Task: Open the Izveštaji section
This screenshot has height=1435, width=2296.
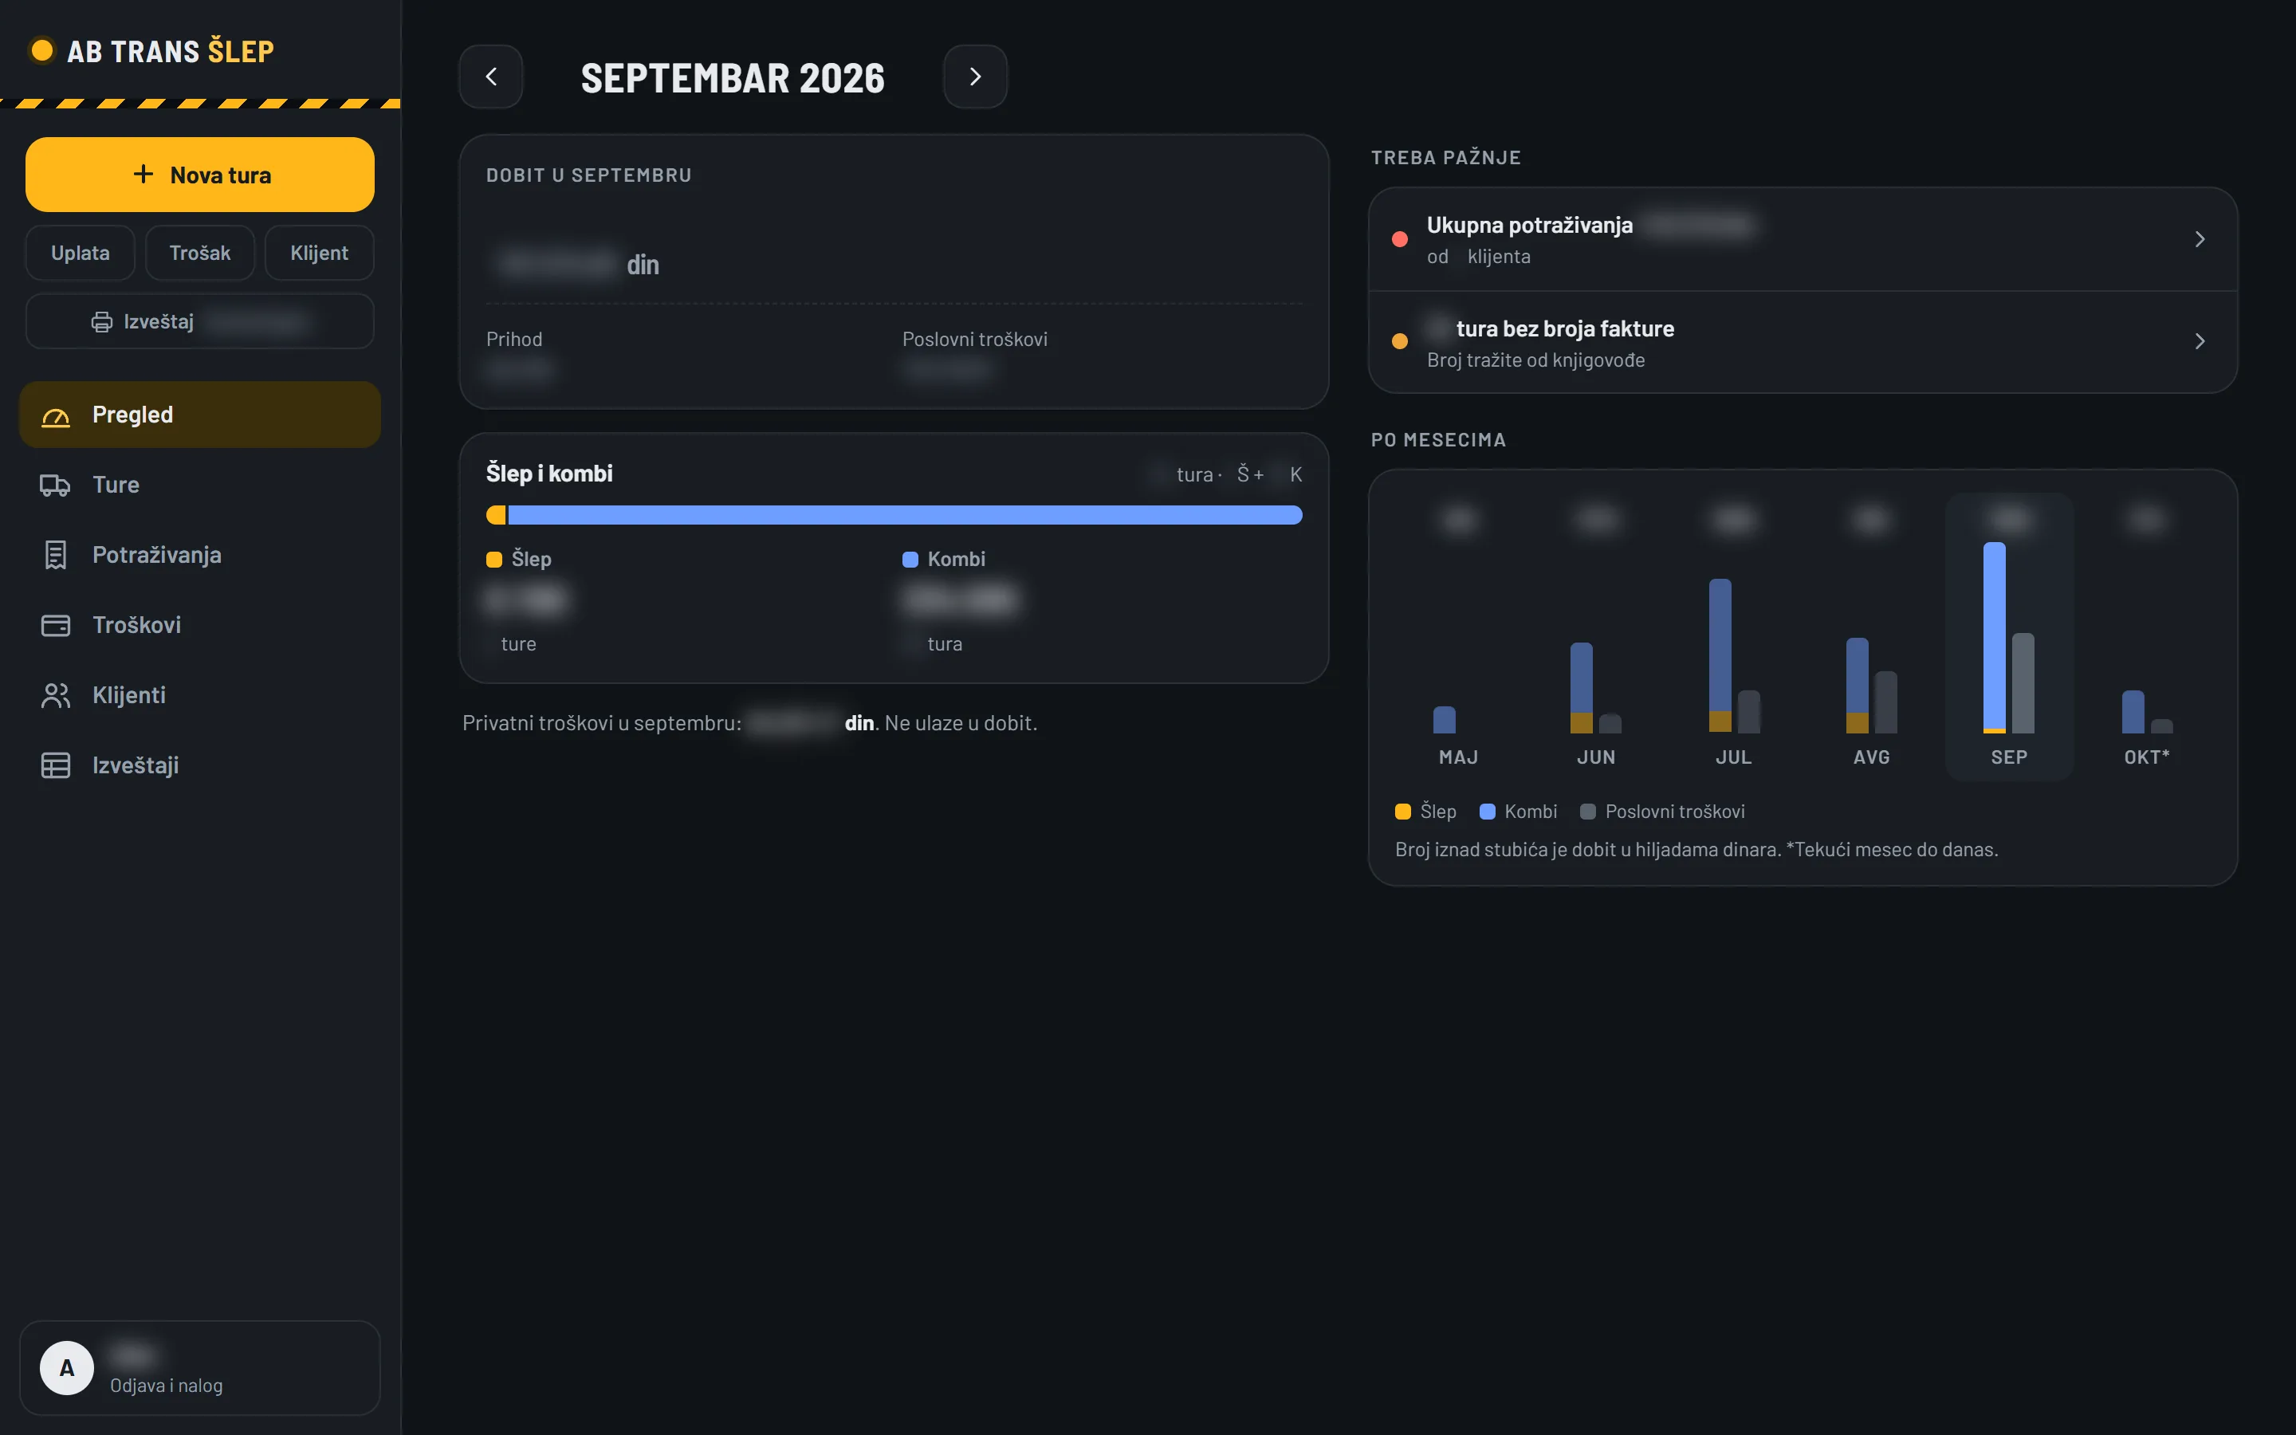Action: tap(200, 766)
